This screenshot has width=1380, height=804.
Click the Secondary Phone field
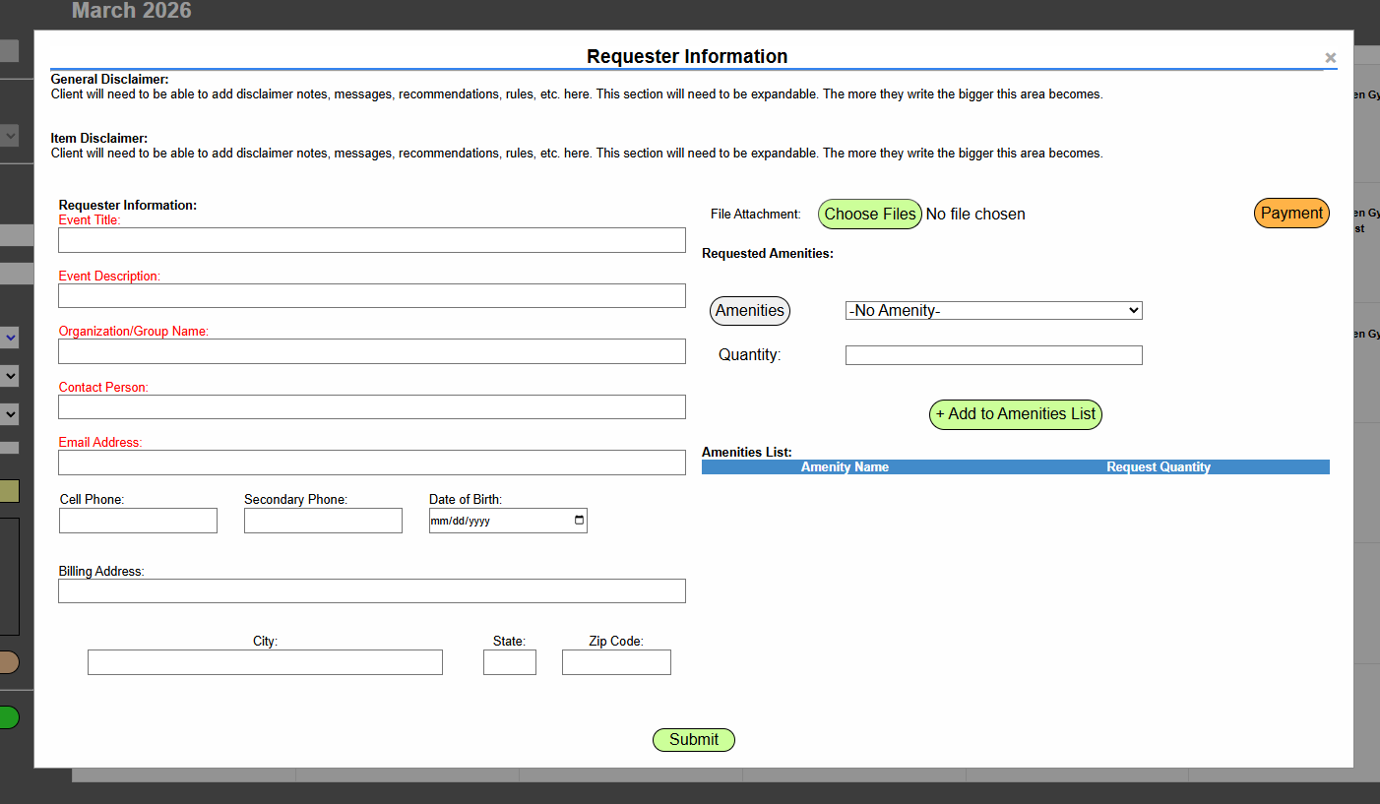[323, 521]
